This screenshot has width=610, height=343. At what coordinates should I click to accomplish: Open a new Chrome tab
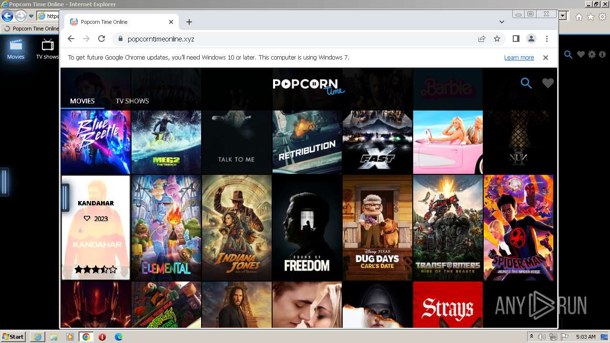(x=189, y=22)
